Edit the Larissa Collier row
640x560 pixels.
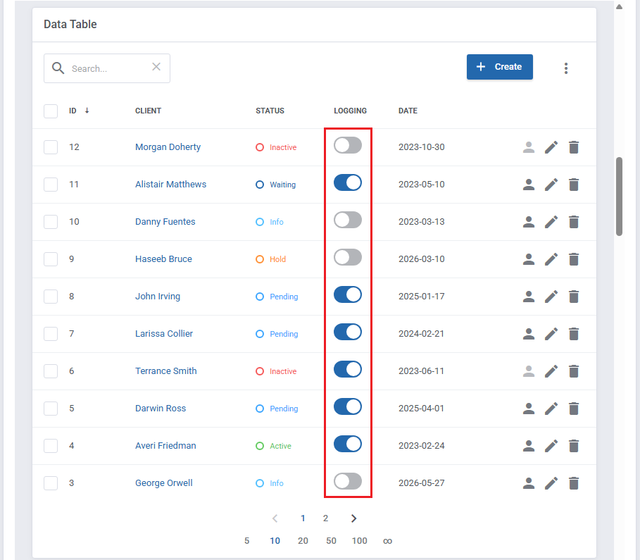(551, 334)
